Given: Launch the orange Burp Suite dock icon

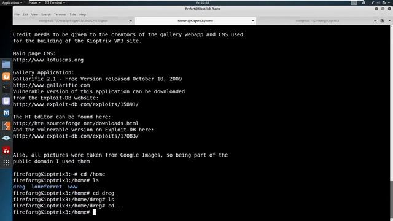Looking at the screenshot, I should click(x=6, y=76).
